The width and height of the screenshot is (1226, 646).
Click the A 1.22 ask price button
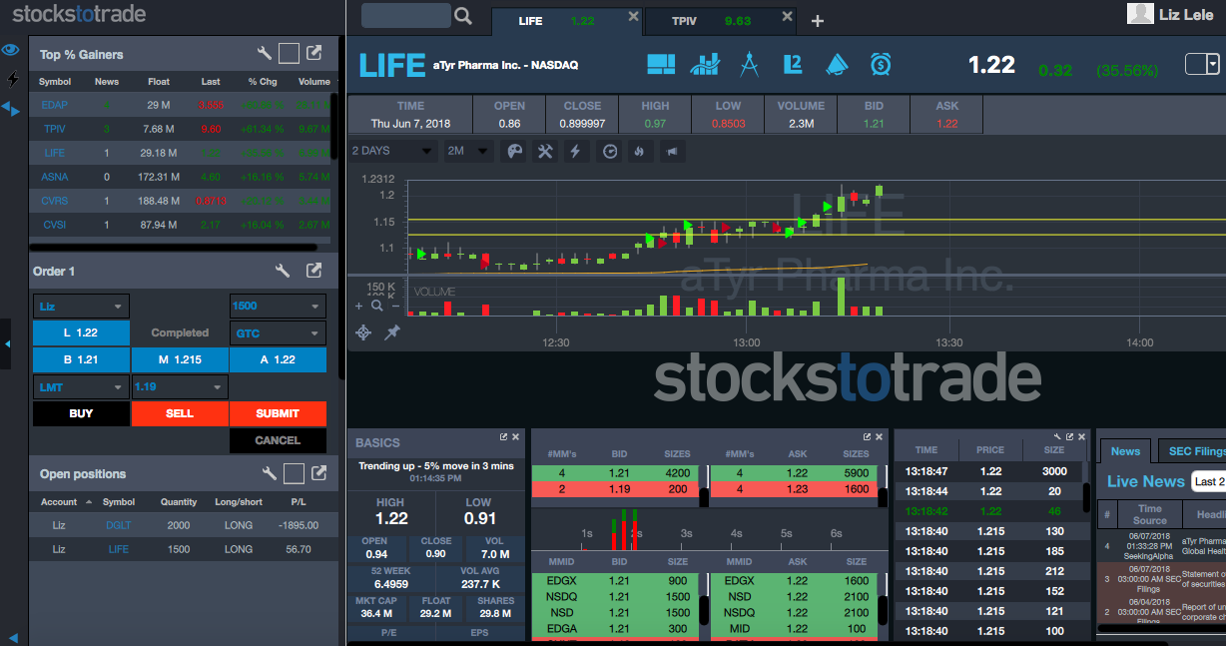pos(278,359)
